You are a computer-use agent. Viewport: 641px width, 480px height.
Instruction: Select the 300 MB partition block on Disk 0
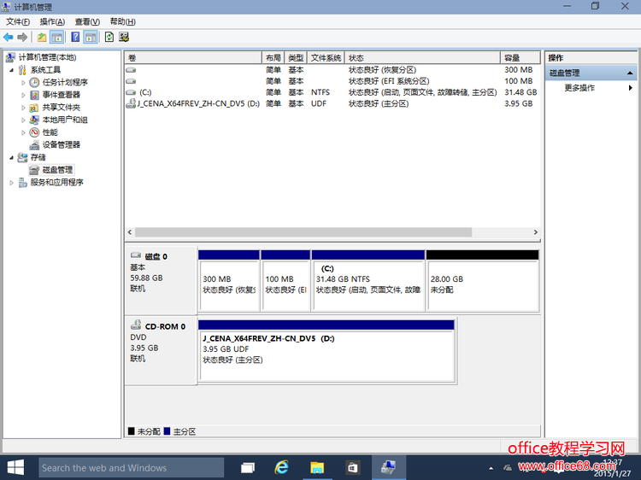point(229,281)
